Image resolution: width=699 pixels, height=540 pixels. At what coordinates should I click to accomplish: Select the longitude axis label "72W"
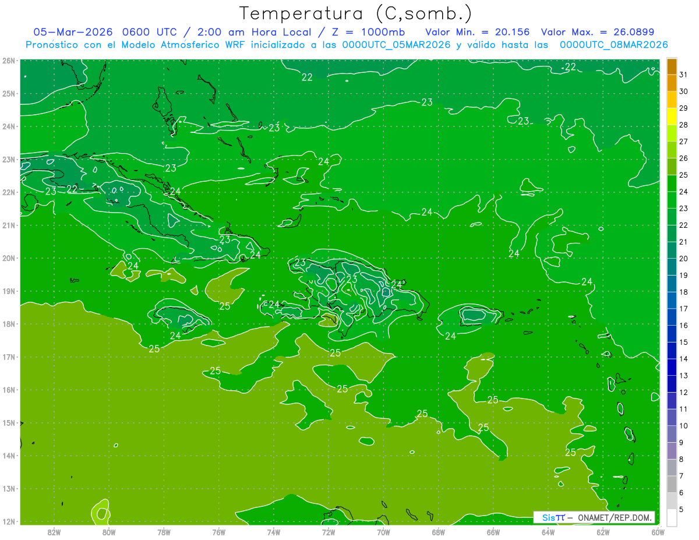tap(329, 531)
